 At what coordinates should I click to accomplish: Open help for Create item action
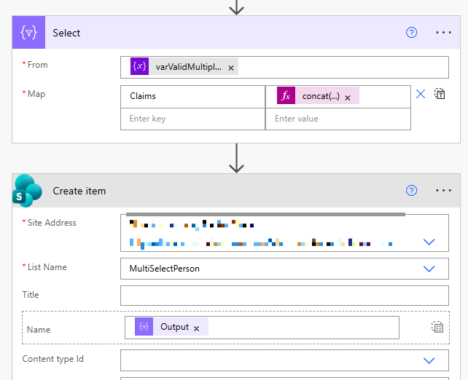point(412,191)
